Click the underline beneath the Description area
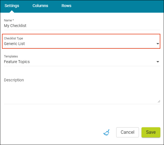164x145 pixels. point(82,104)
